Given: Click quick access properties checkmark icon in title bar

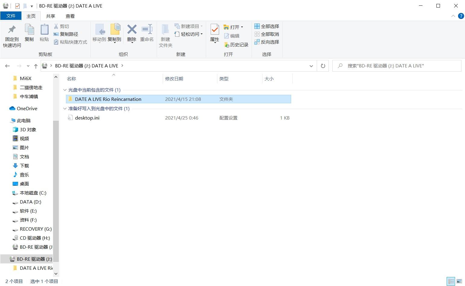Looking at the screenshot, I should pyautogui.click(x=17, y=6).
